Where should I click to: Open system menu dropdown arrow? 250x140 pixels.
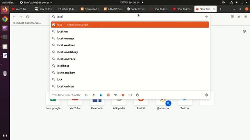click(x=246, y=2)
